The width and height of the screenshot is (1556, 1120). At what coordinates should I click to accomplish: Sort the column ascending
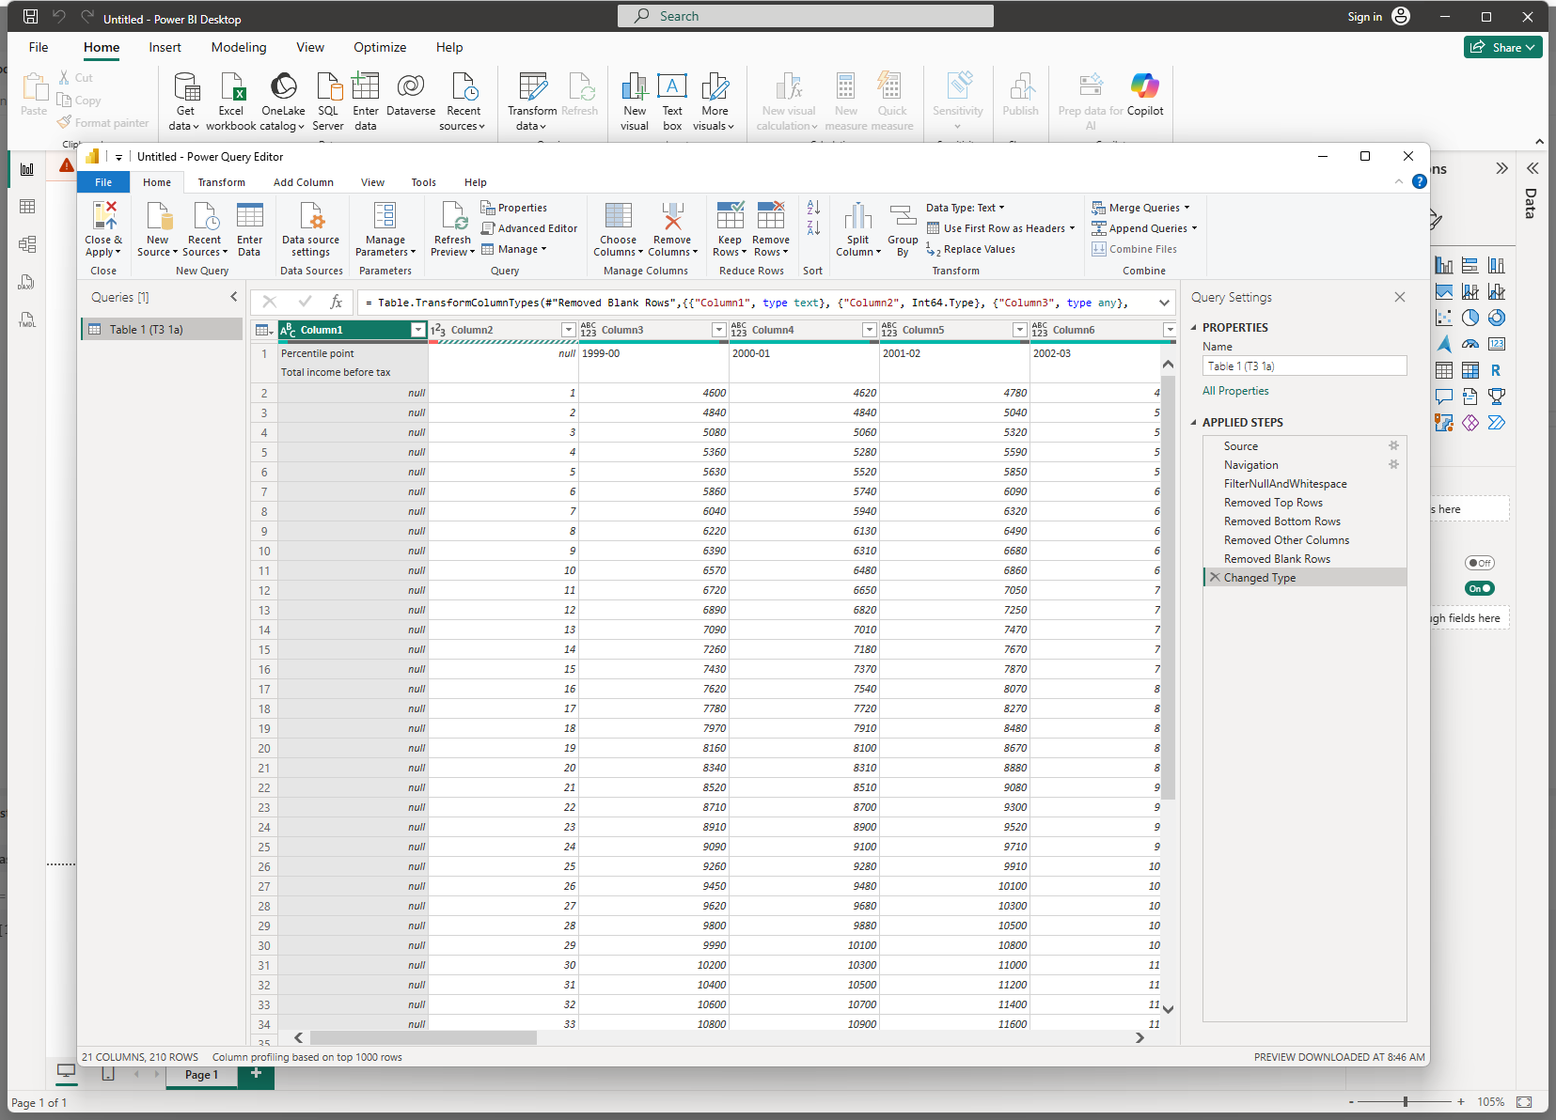click(x=813, y=208)
